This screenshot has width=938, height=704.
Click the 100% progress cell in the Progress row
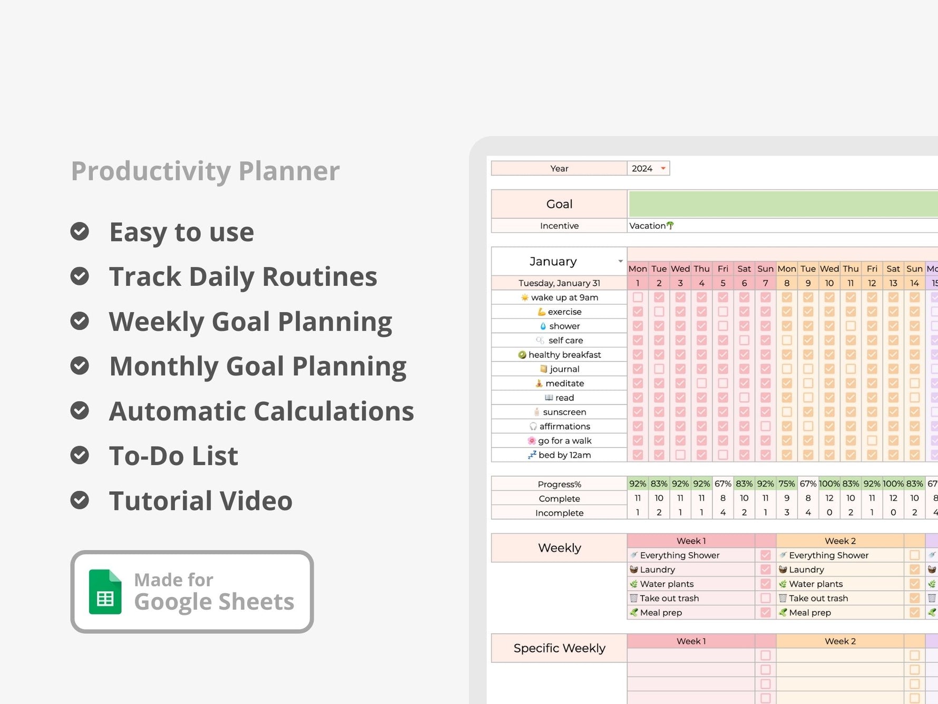click(x=829, y=483)
